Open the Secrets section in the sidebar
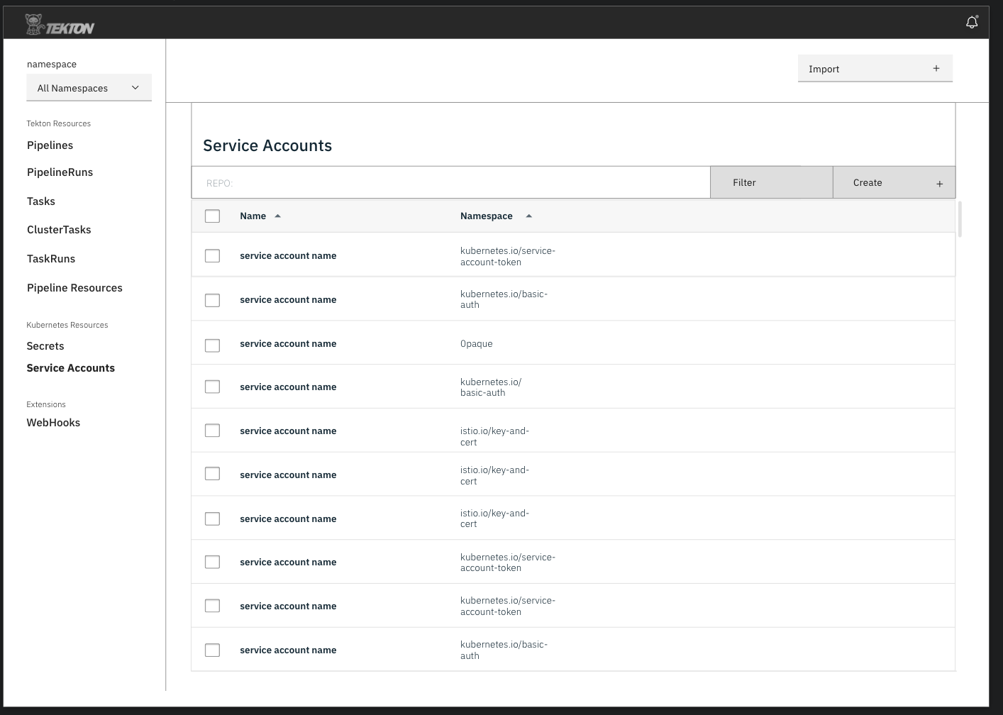The image size is (1003, 715). click(x=45, y=345)
